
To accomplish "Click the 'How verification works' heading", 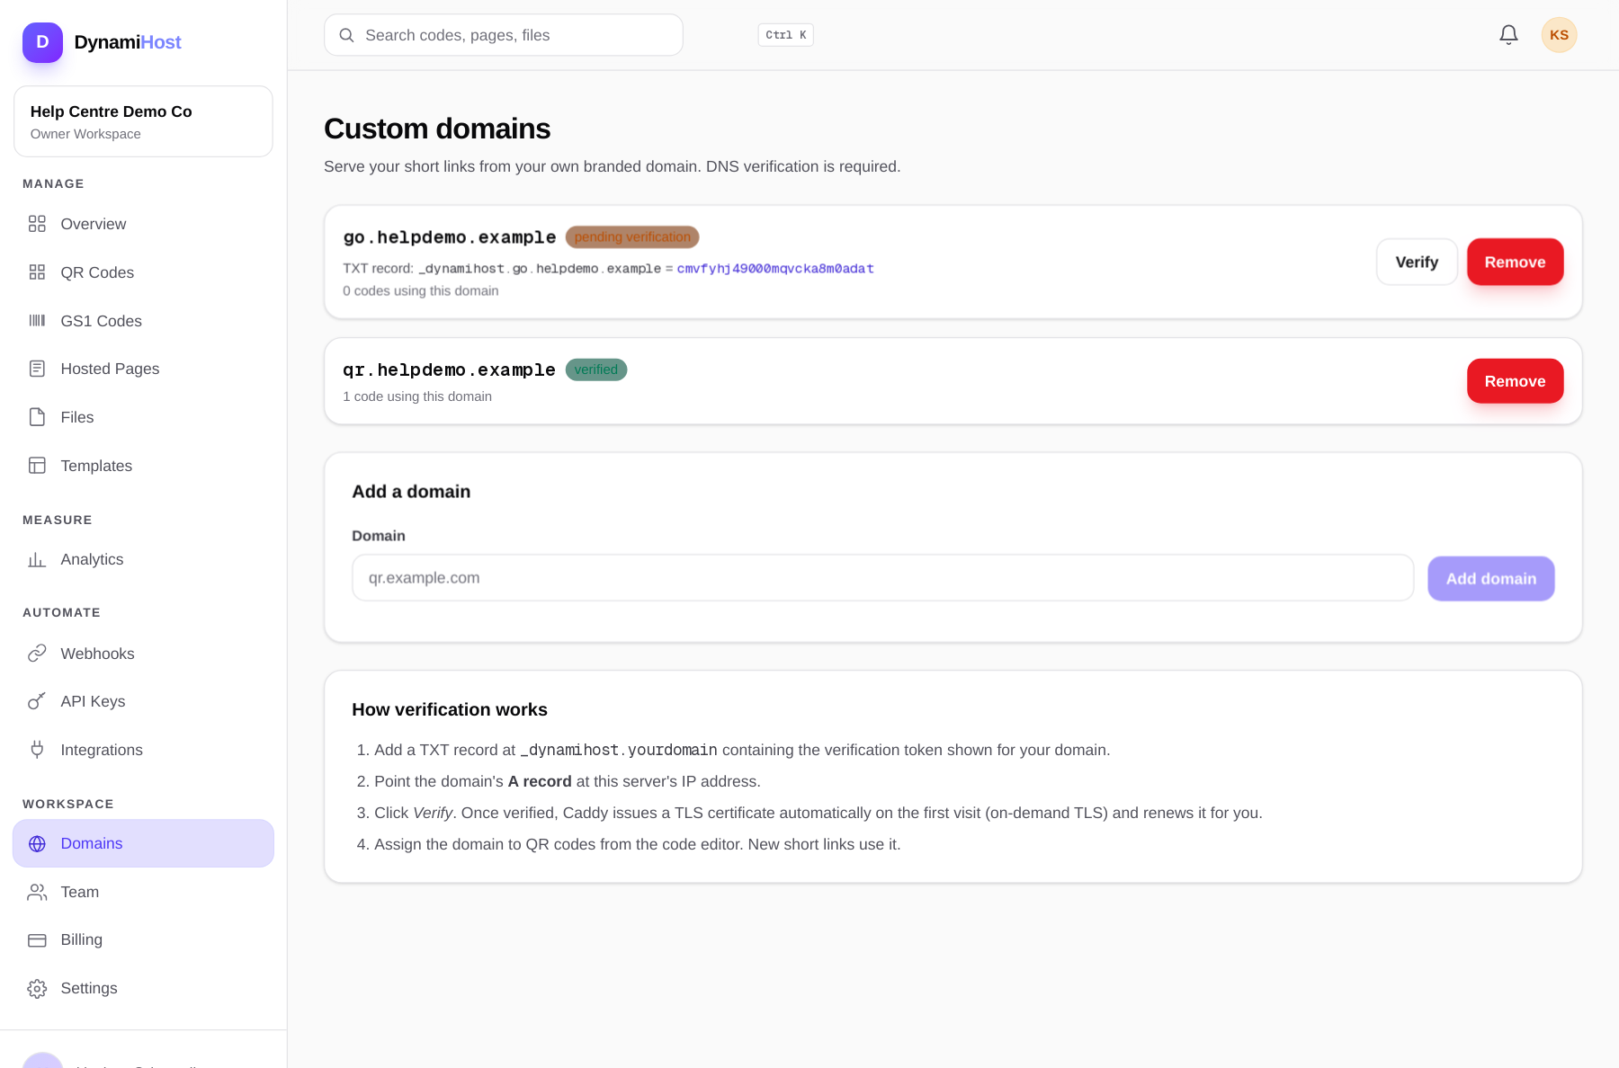I will tap(450, 709).
